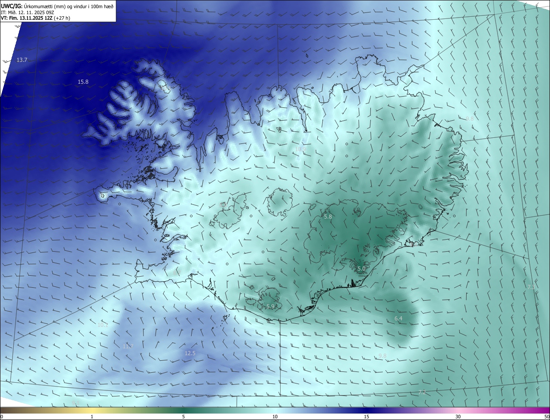This screenshot has width=550, height=420.
Task: Click the colorbar tick label '1'
Action: (92, 417)
